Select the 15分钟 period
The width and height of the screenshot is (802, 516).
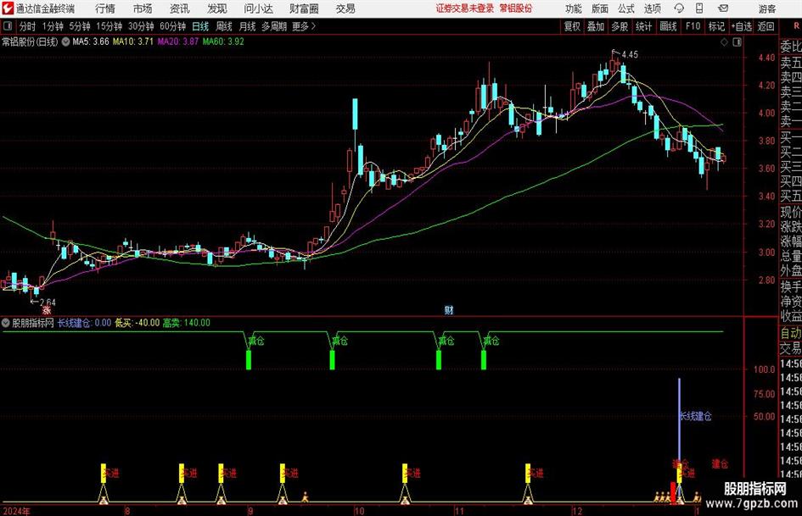click(109, 26)
